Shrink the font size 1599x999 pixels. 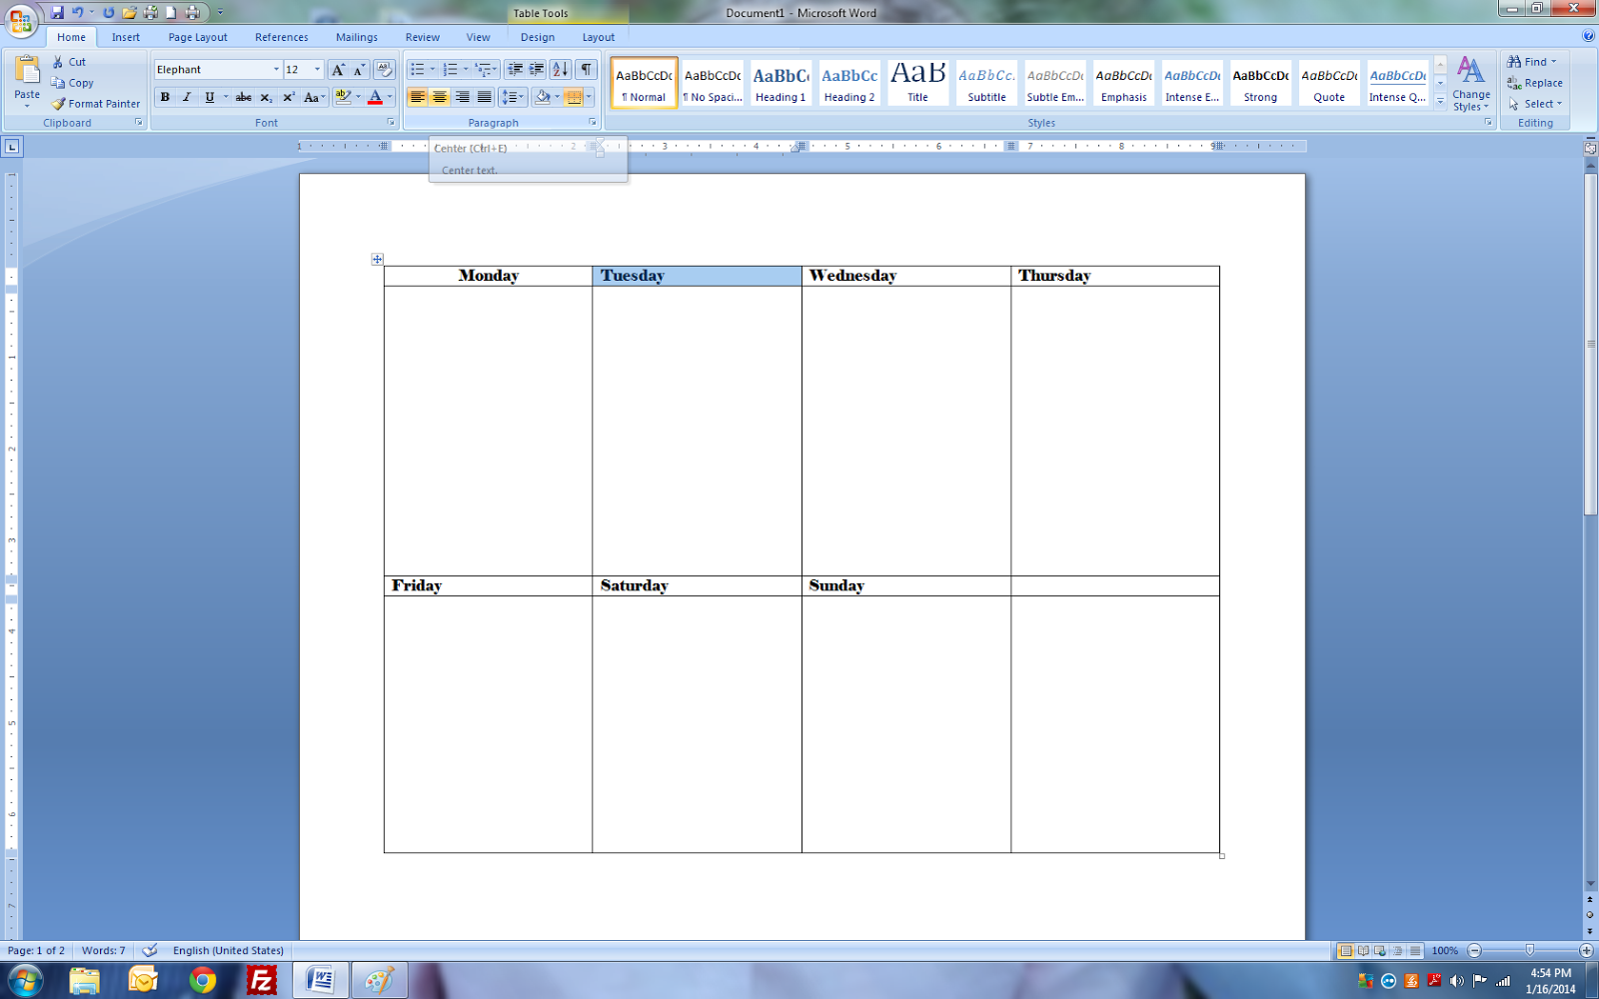click(359, 70)
